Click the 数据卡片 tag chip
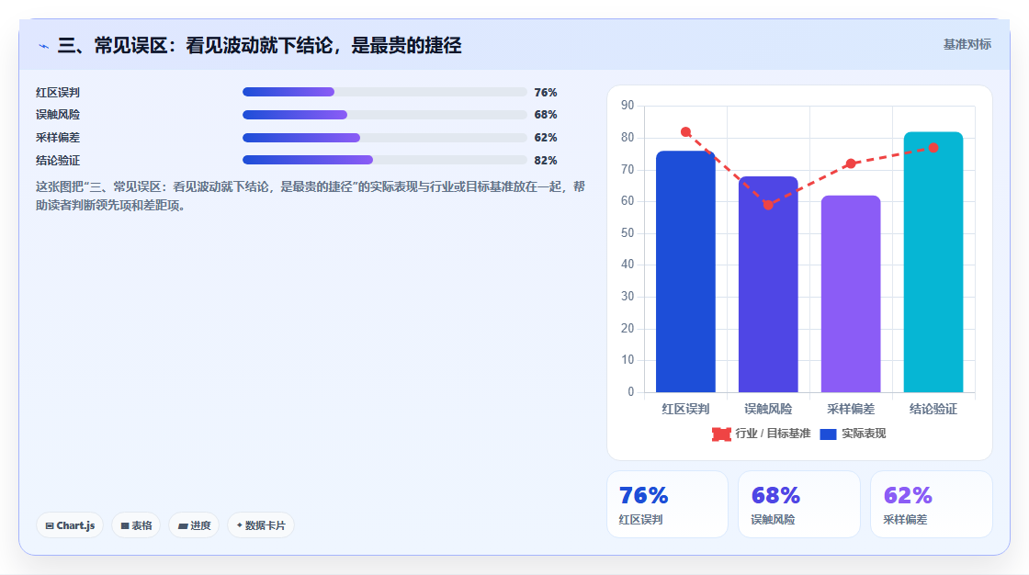 coord(261,525)
